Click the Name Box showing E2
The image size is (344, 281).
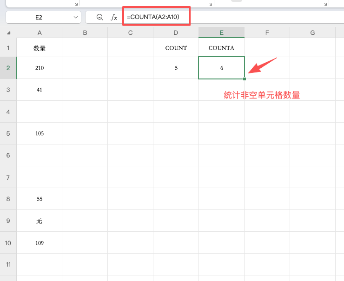(39, 17)
